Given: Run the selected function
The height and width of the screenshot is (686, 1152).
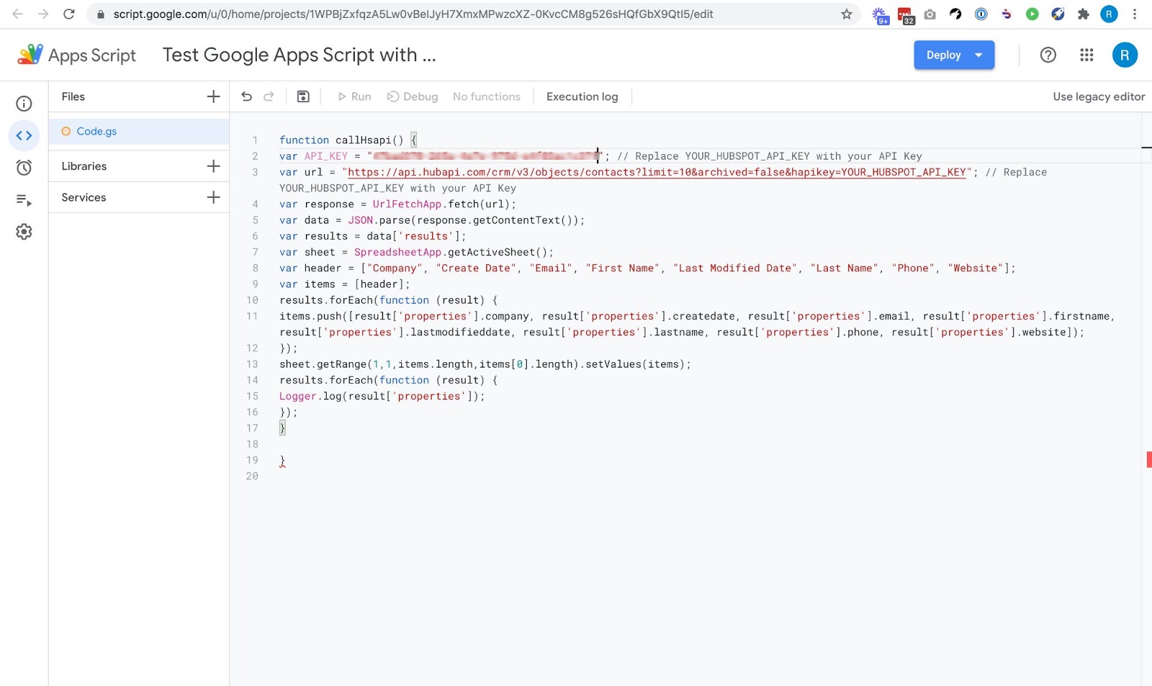Looking at the screenshot, I should [354, 96].
